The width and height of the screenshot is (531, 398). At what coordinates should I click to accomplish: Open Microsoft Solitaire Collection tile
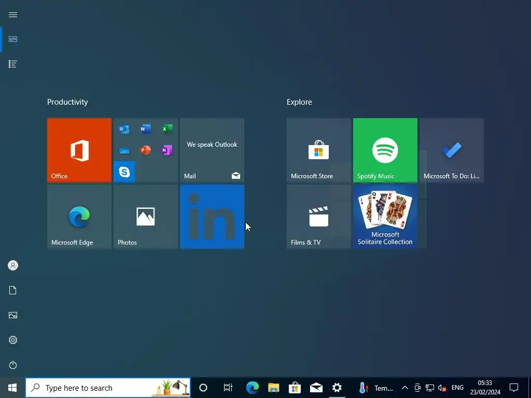click(x=385, y=217)
